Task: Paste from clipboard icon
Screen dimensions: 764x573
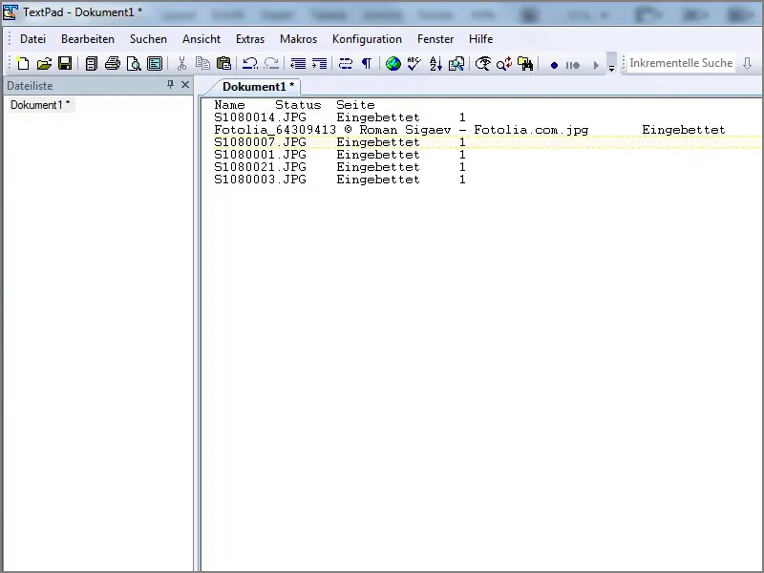Action: coord(223,64)
